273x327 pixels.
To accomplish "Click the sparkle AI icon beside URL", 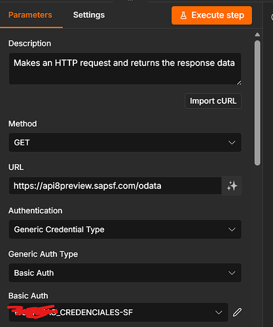I will (x=232, y=186).
